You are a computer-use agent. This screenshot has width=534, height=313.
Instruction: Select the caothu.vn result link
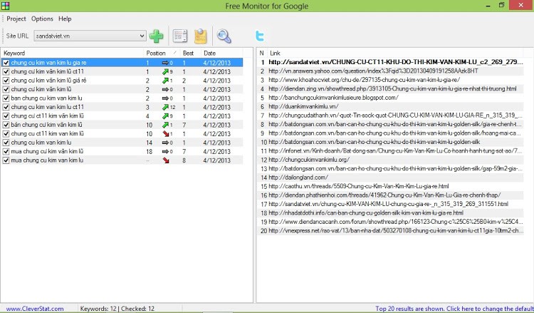coord(359,186)
